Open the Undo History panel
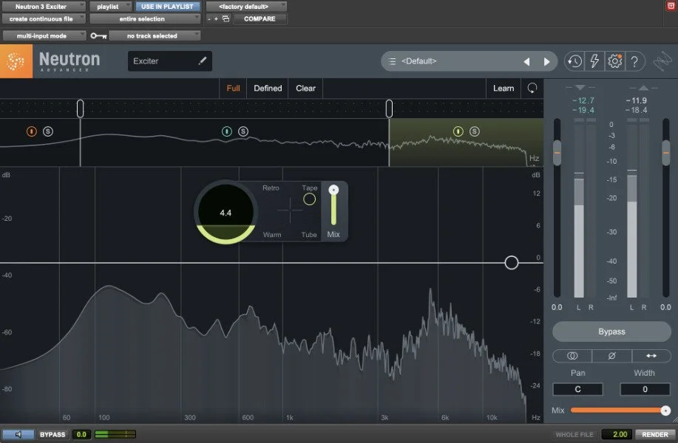 [574, 61]
